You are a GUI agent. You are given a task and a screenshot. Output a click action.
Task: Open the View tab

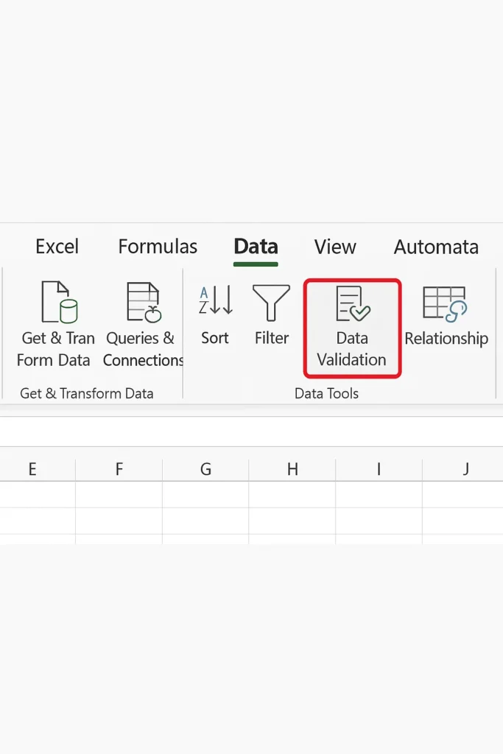coord(335,247)
